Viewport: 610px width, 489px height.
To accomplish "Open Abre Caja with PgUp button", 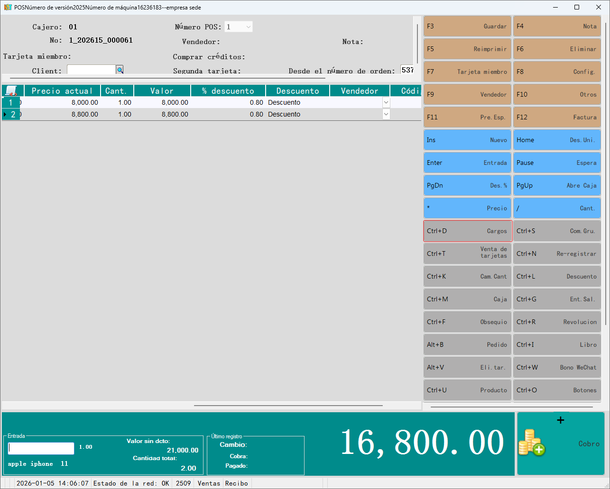I will click(557, 185).
